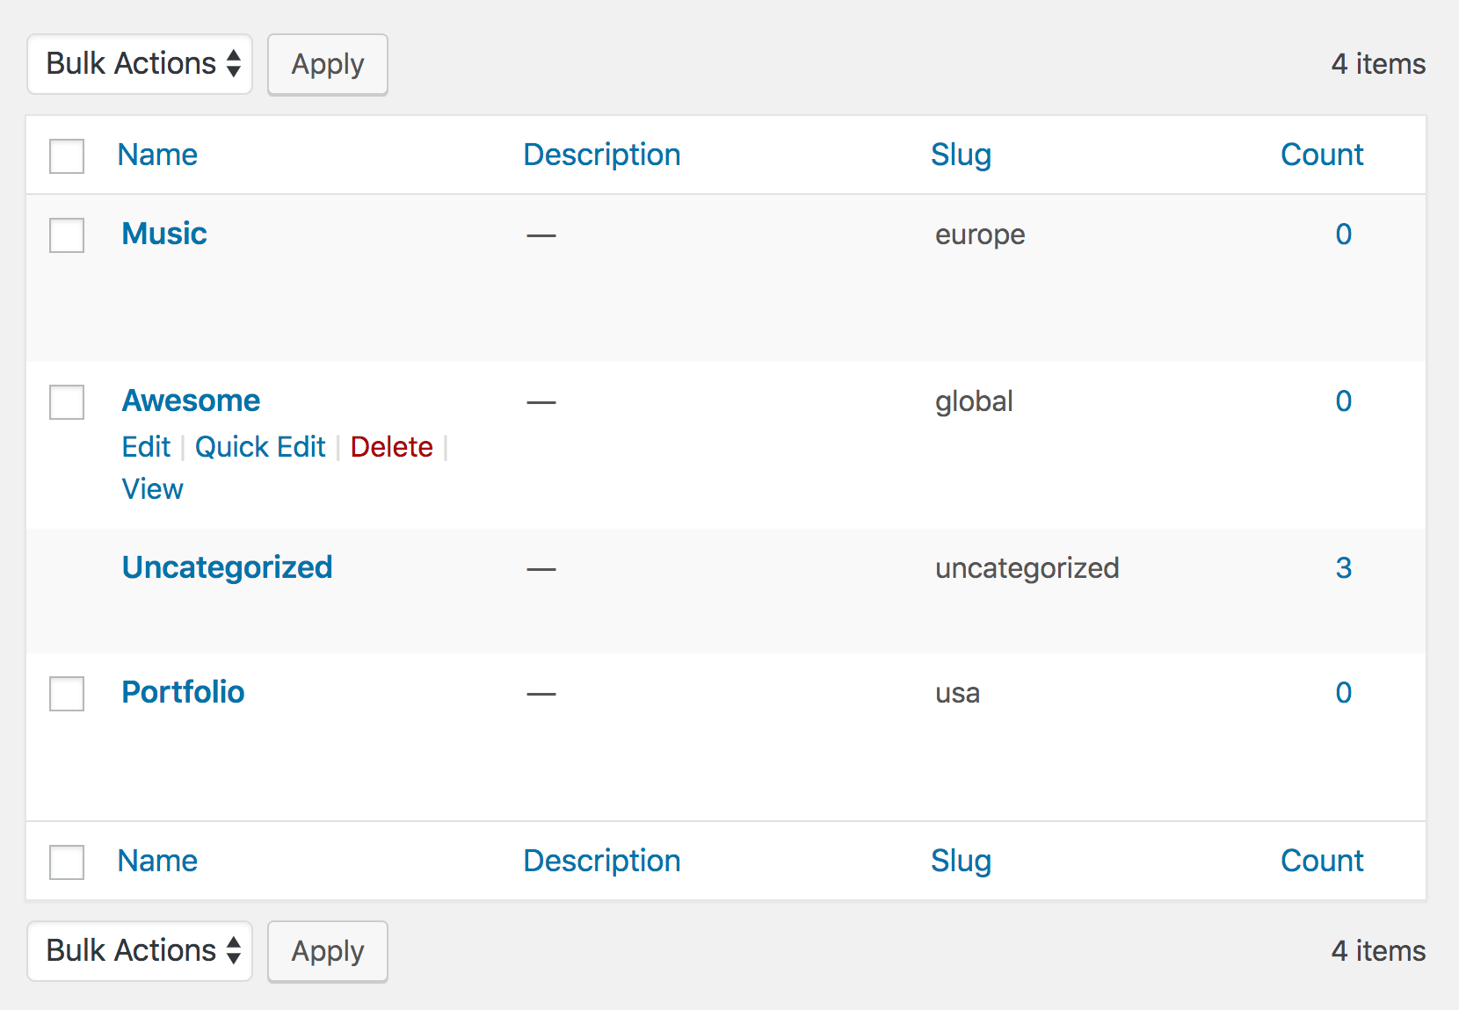The width and height of the screenshot is (1459, 1010).
Task: Click the top Apply button
Action: [327, 63]
